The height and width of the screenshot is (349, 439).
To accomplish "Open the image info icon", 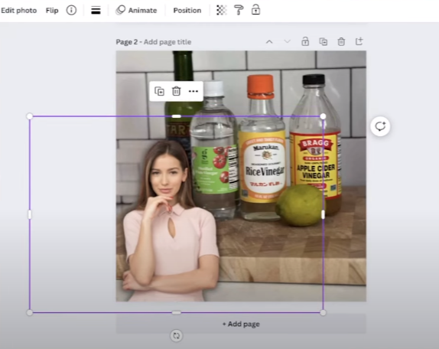I will 71,11.
